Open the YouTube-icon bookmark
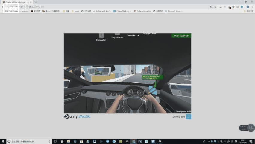The image size is (255, 144). [35, 11]
